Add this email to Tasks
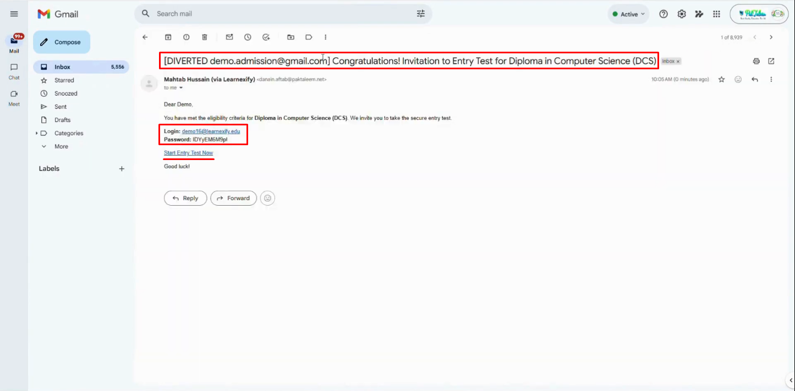The image size is (795, 391). [266, 37]
